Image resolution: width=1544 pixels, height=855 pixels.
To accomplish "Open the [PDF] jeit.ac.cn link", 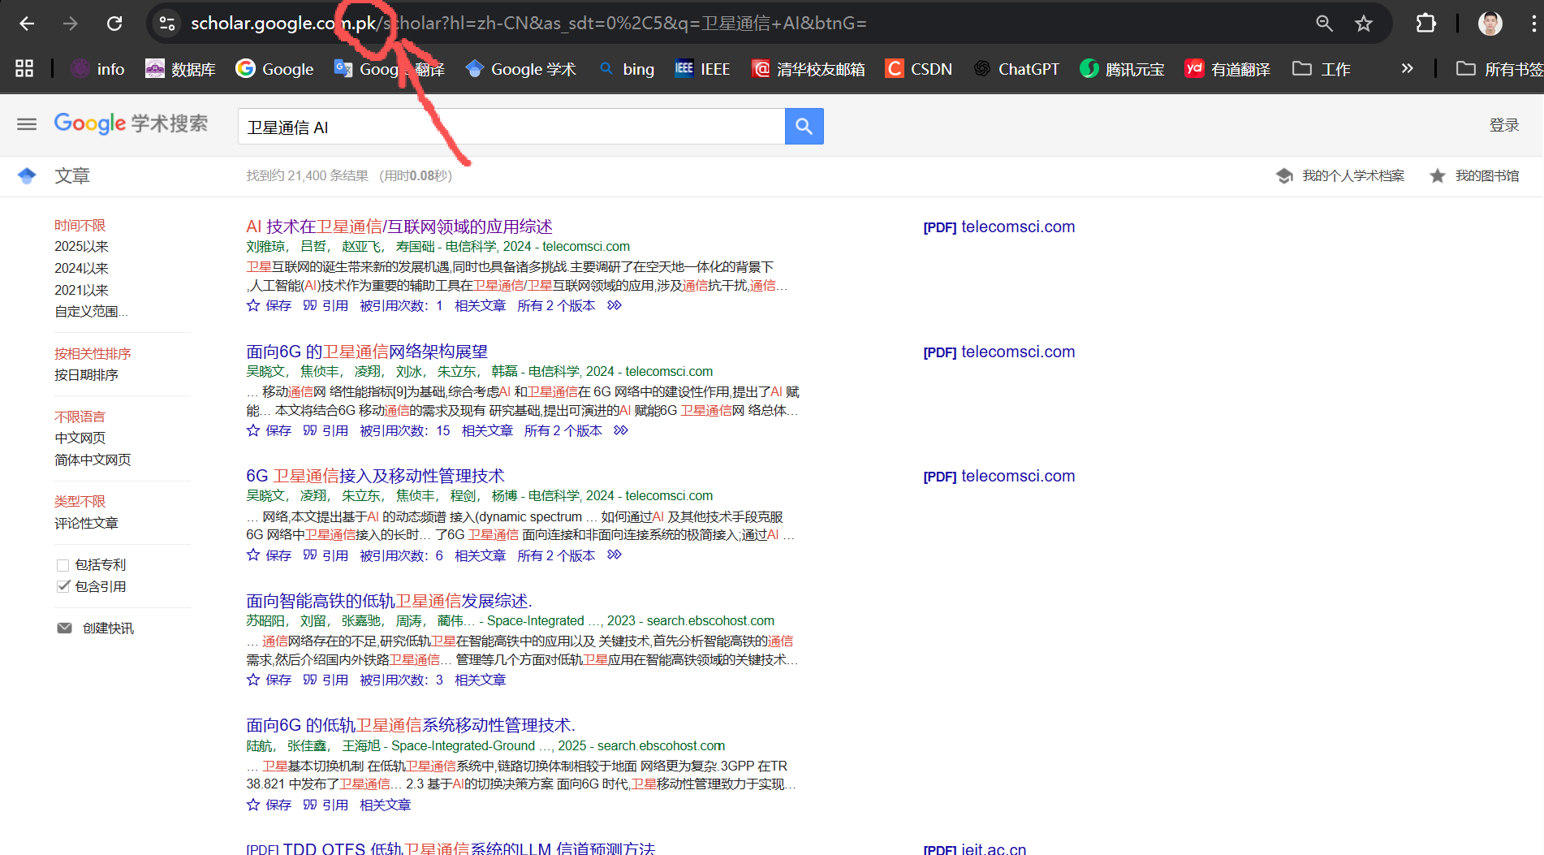I will pyautogui.click(x=974, y=849).
